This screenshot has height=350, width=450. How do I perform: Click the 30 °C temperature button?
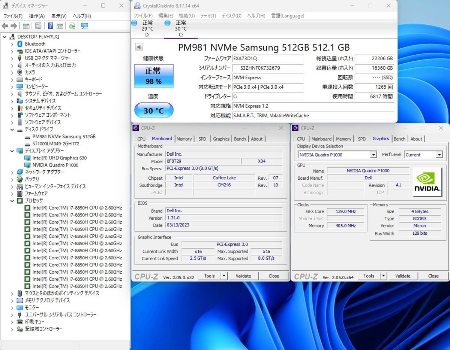[x=154, y=110]
